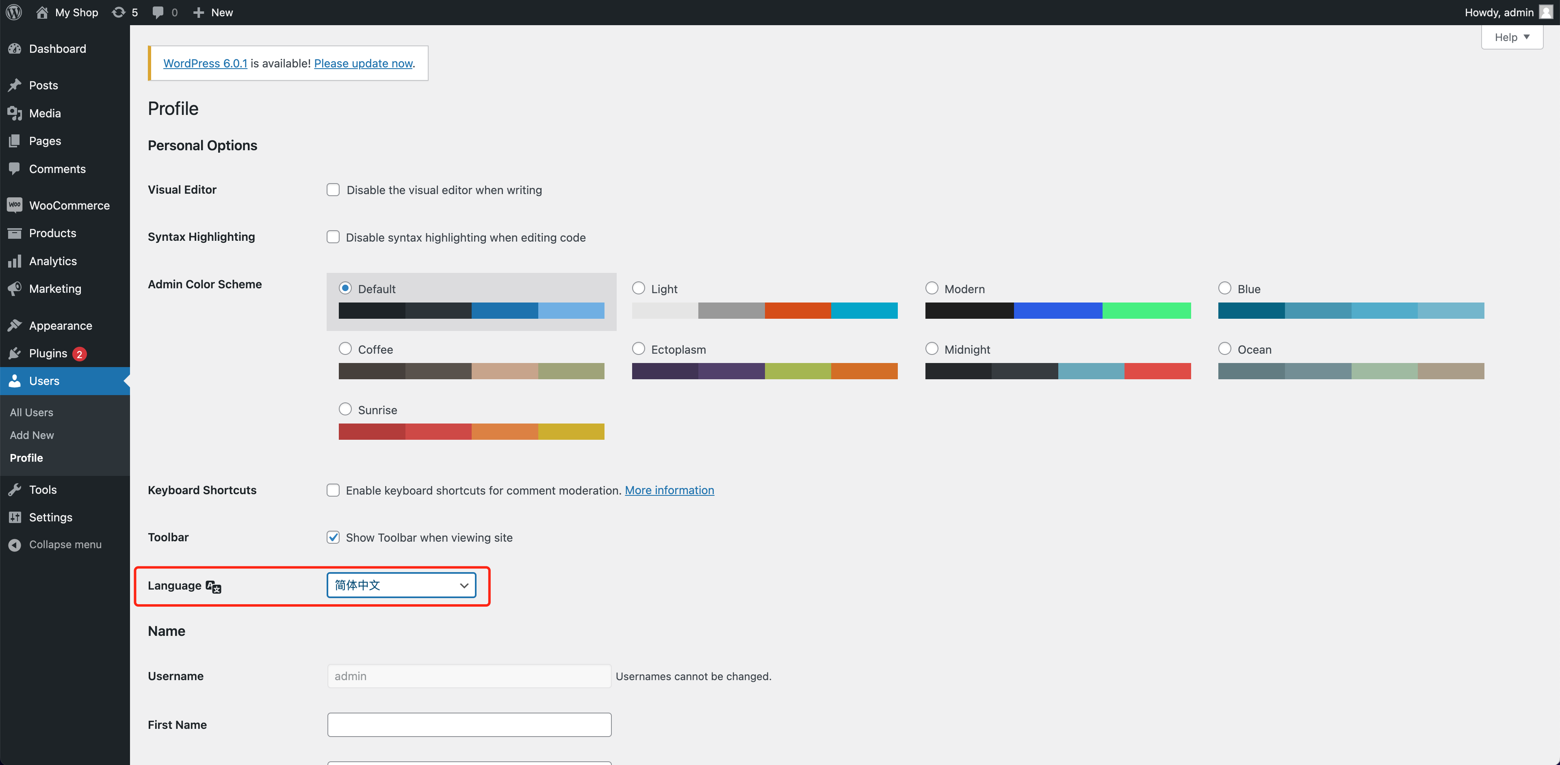Select the Midnight color scheme radio

[932, 349]
